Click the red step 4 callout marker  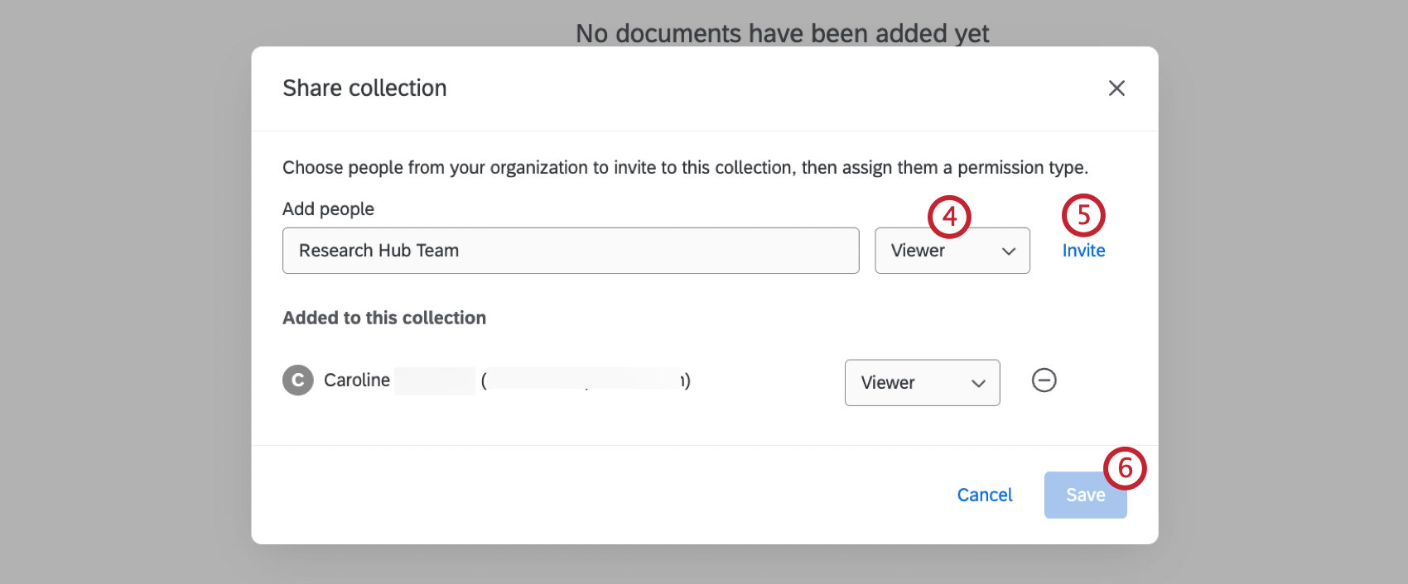[x=949, y=217]
